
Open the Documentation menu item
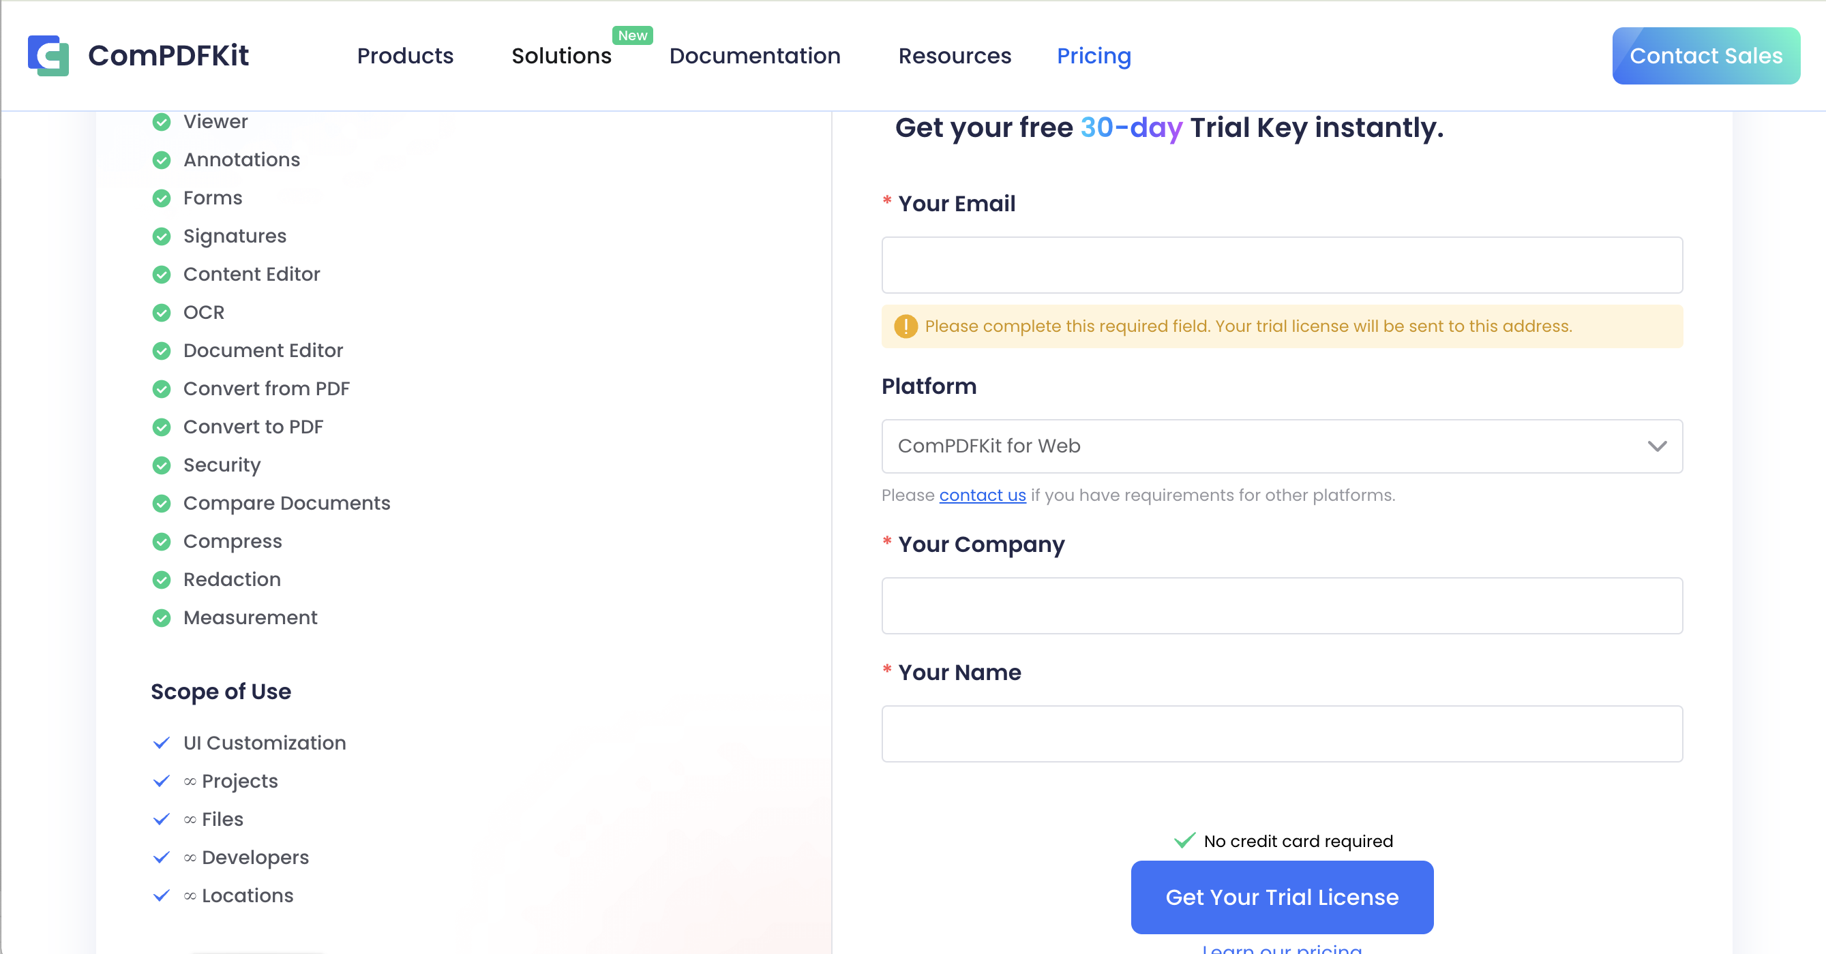754,56
